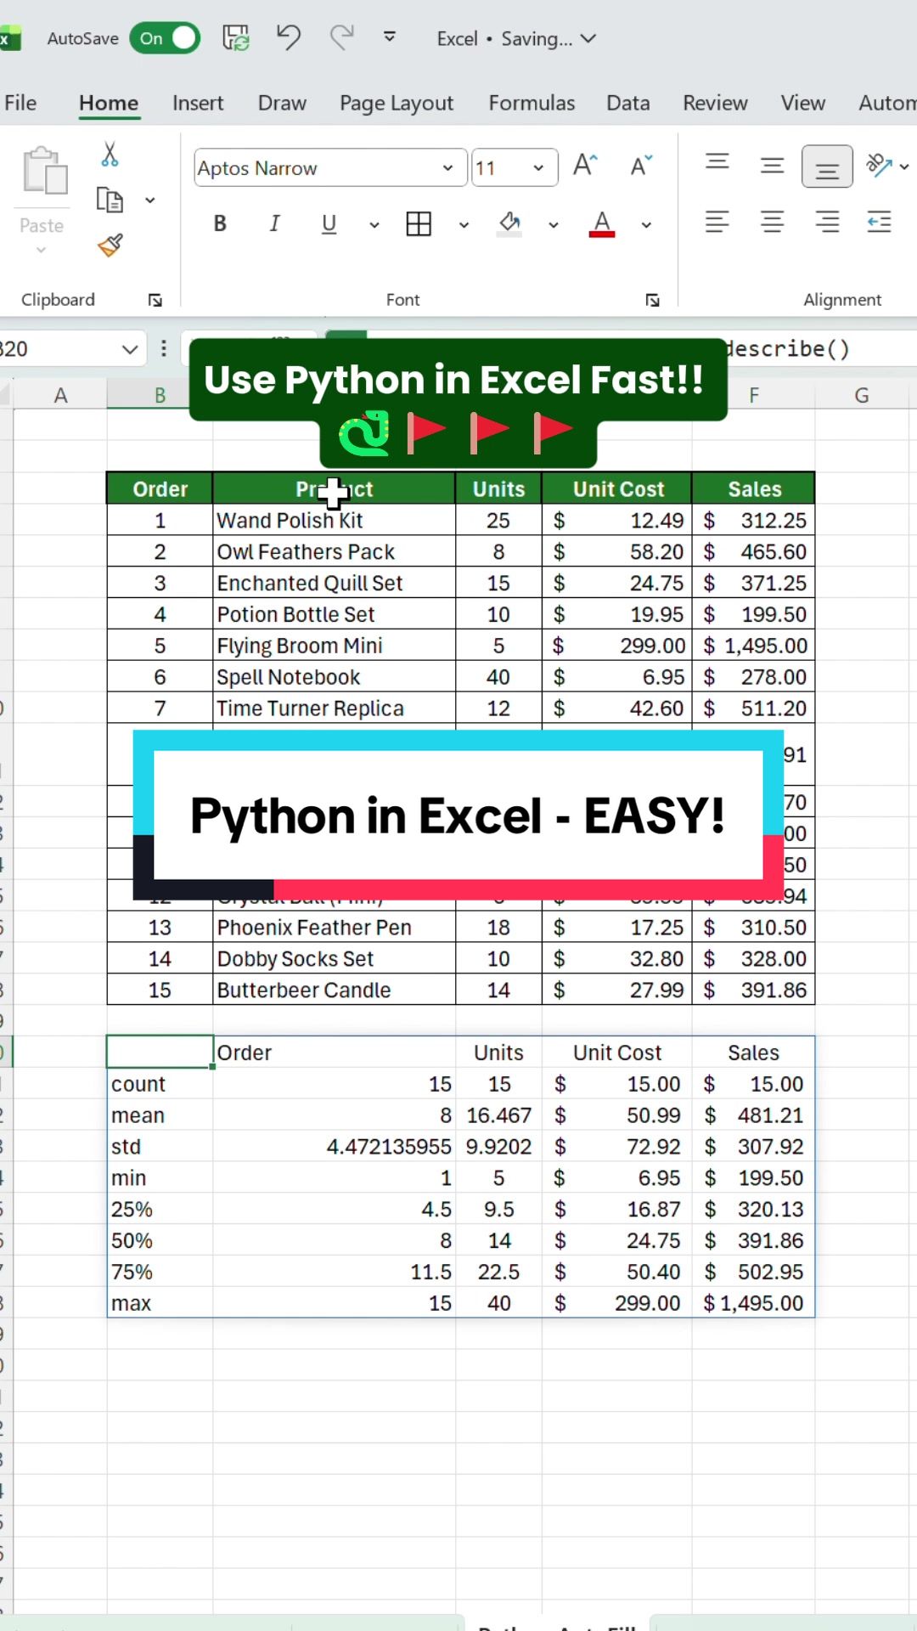Switch to the View tab
Viewport: 917px width, 1631px height.
[x=803, y=103]
